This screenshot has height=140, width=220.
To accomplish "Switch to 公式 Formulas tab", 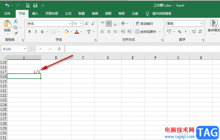I will [x=68, y=14].
